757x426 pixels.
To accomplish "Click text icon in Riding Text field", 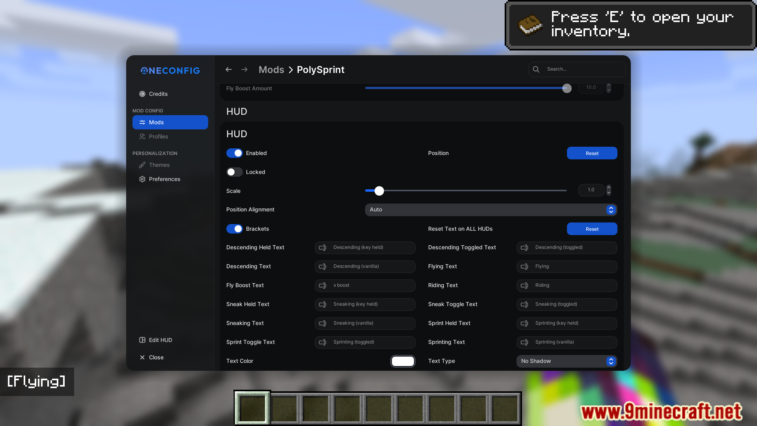I will coord(524,286).
